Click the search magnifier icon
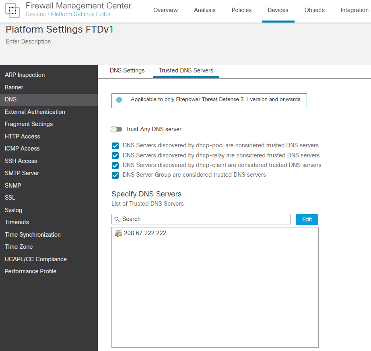This screenshot has width=371, height=351. pos(117,219)
